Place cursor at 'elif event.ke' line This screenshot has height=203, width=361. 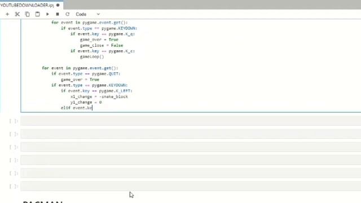[x=77, y=108]
